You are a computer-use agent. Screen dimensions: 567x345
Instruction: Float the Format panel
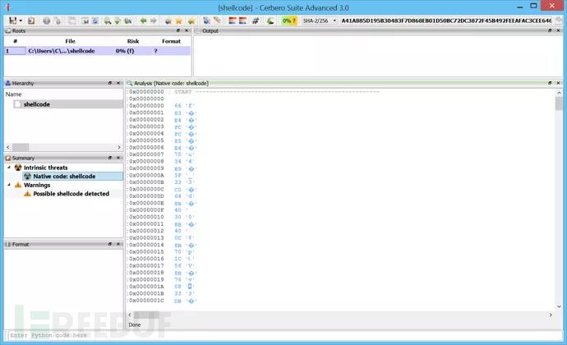(x=110, y=244)
